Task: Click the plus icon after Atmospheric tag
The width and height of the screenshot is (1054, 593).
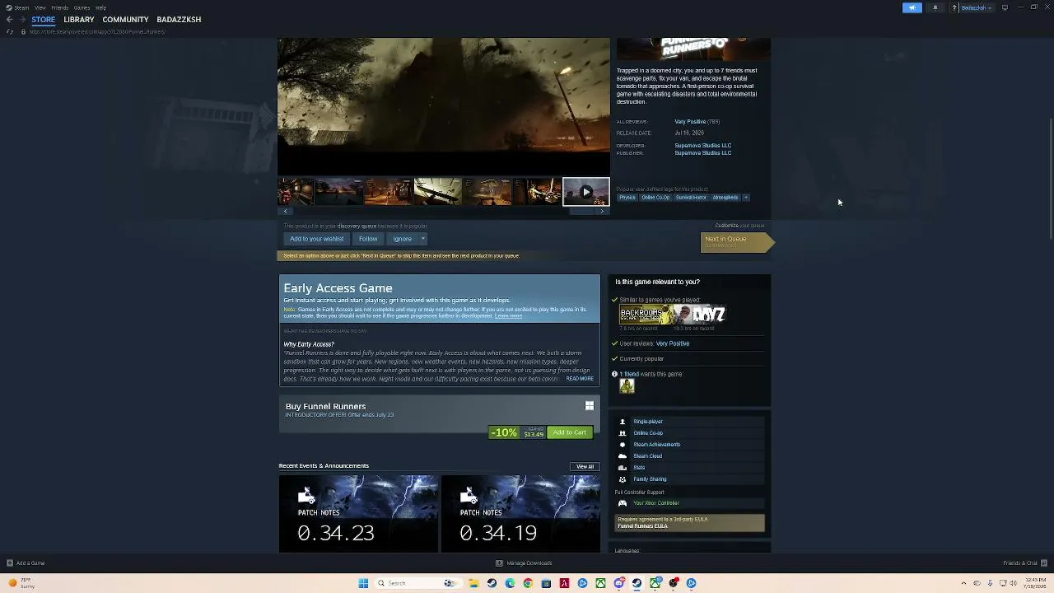Action: click(x=746, y=198)
